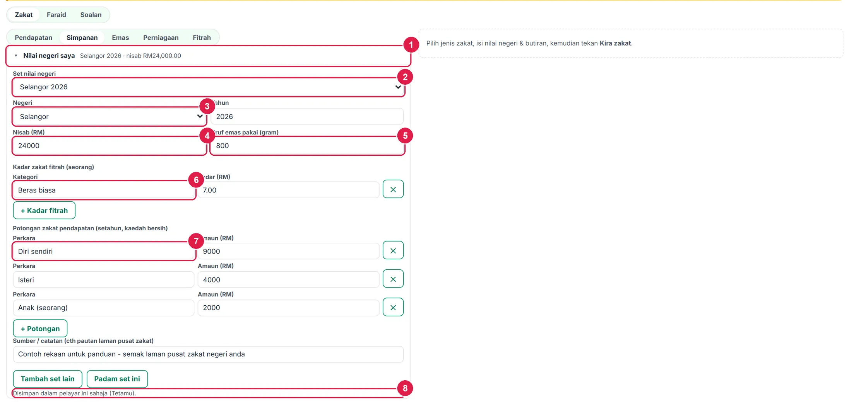Add a new Potongan row
The image size is (849, 405).
(x=40, y=328)
